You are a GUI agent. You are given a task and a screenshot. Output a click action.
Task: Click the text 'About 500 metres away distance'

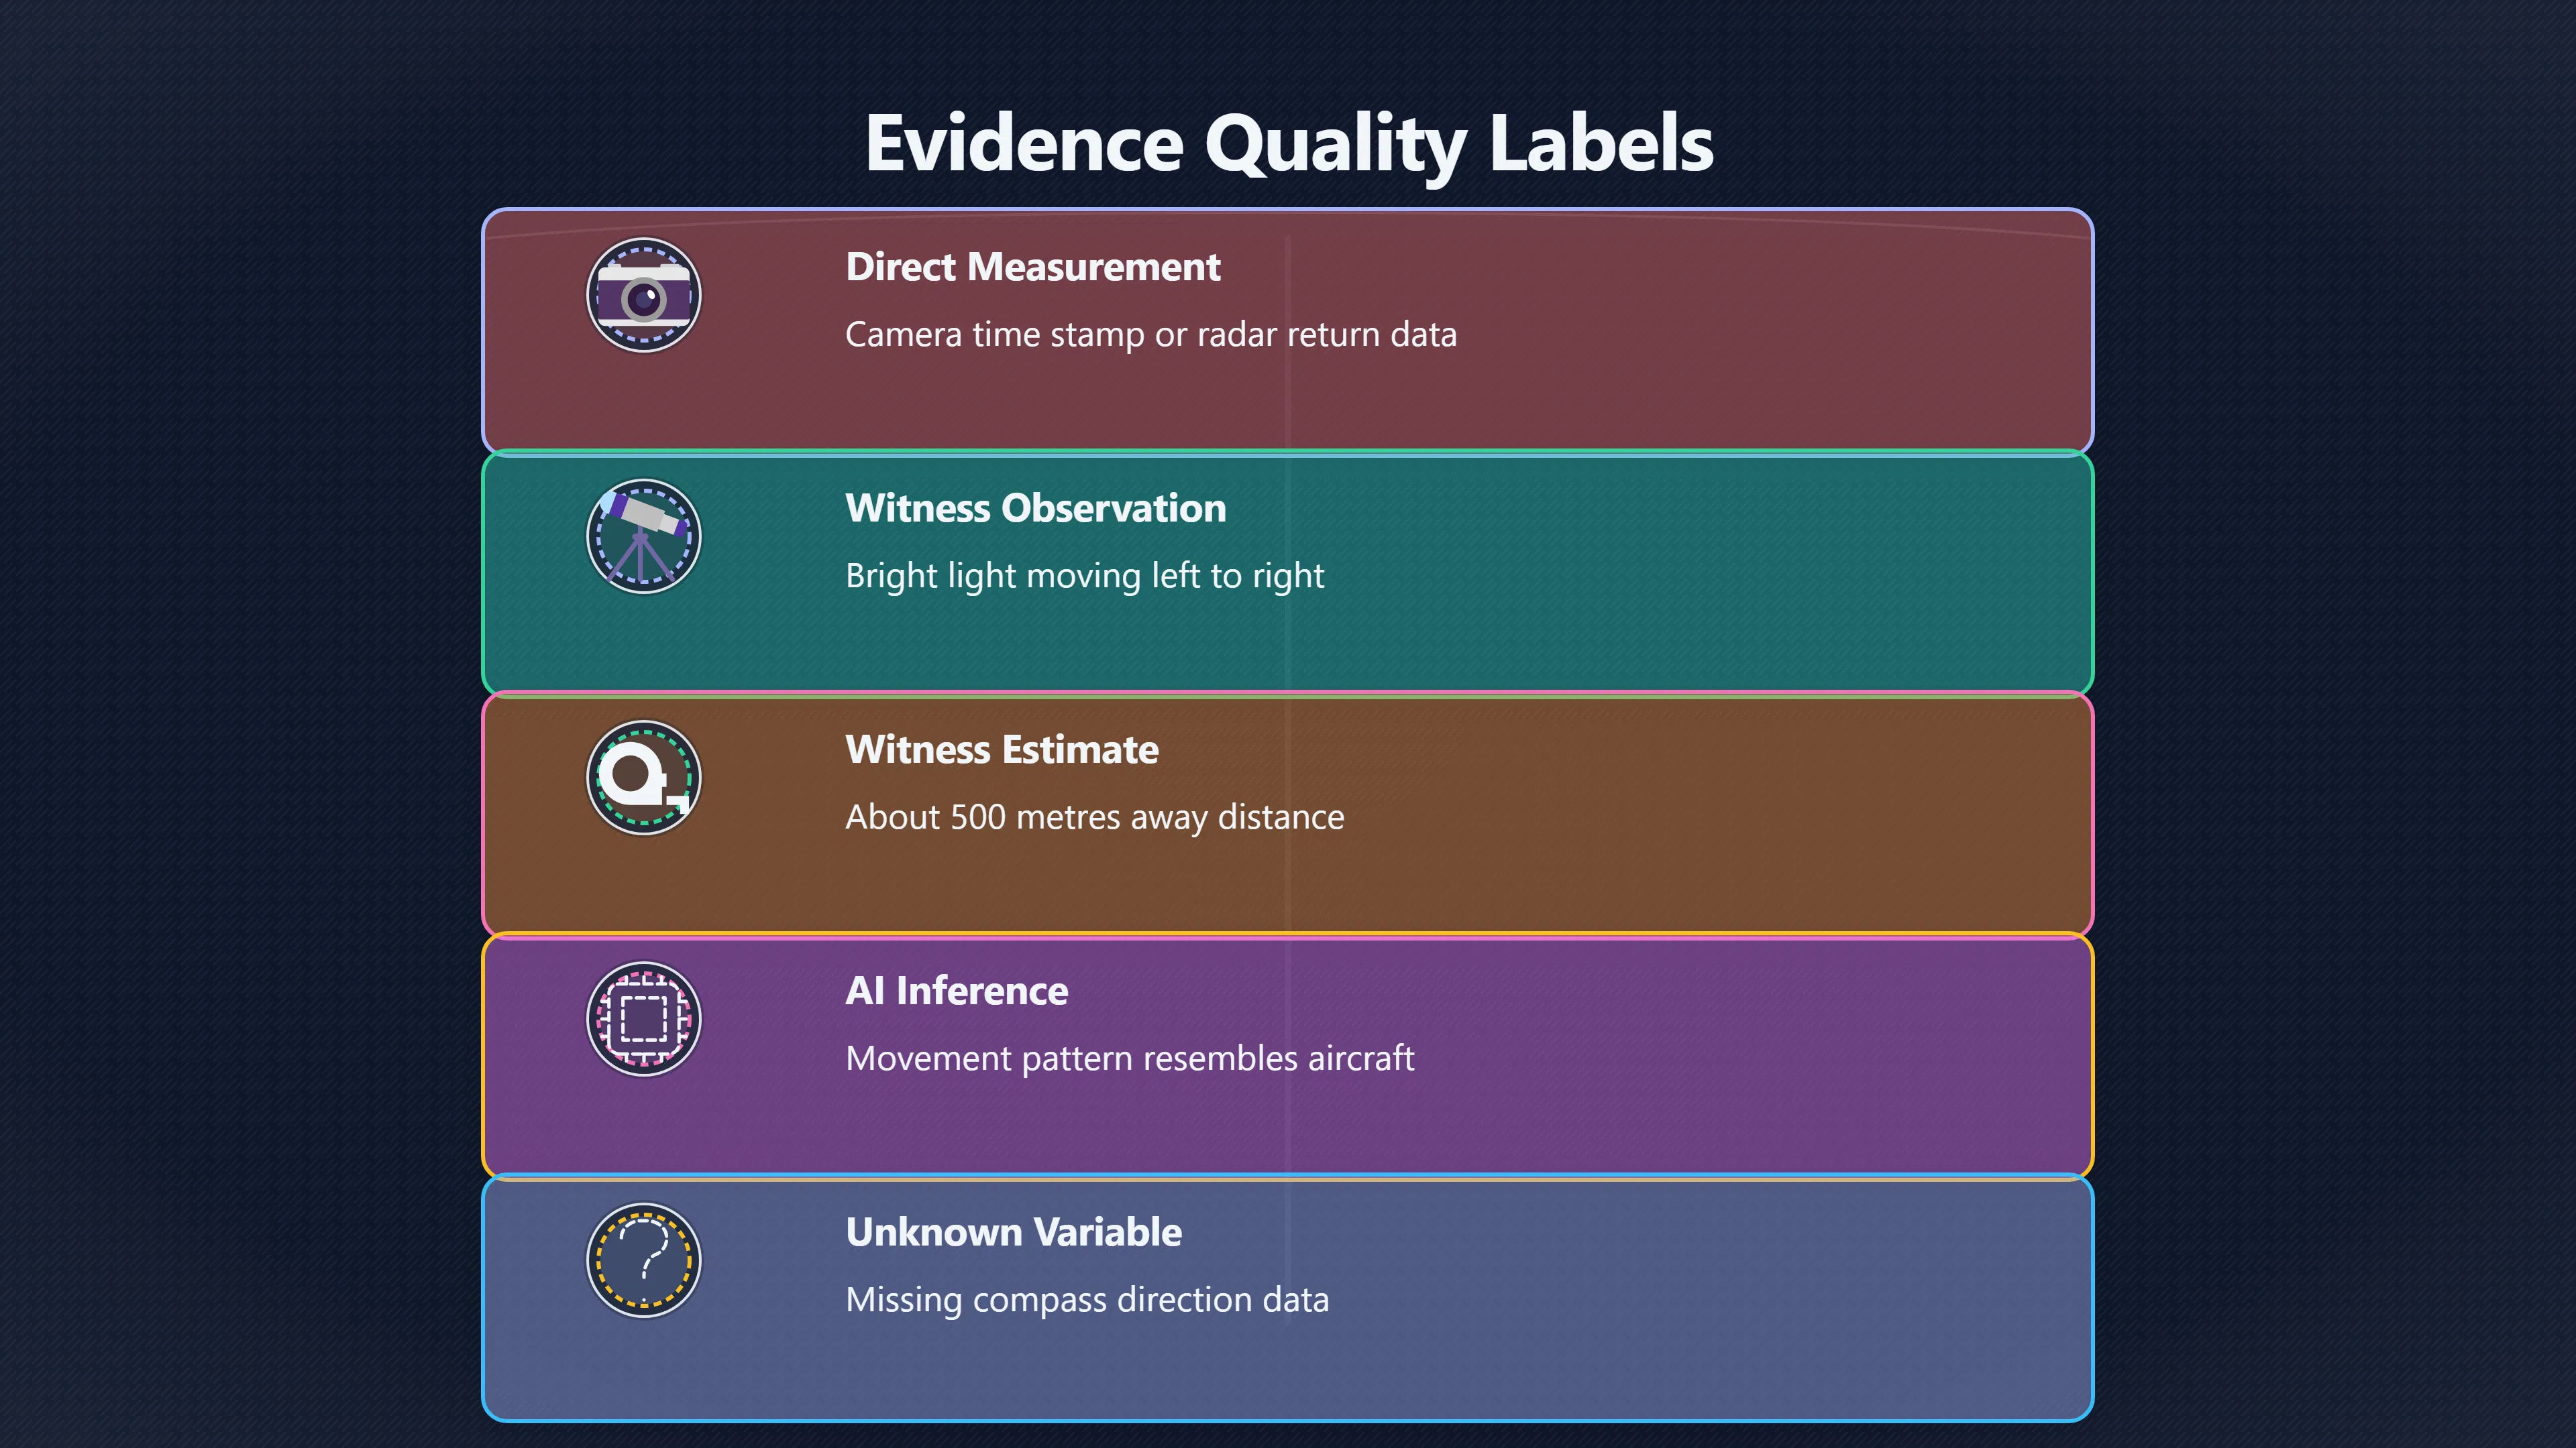click(1094, 817)
